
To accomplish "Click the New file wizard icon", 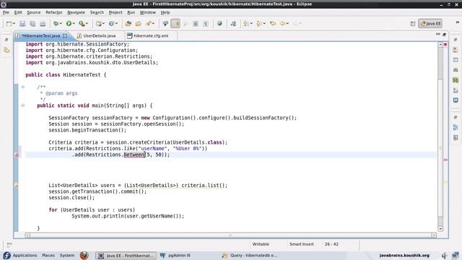I will [9, 24].
